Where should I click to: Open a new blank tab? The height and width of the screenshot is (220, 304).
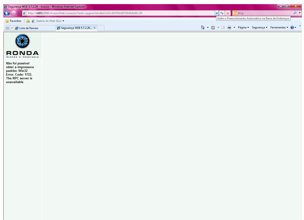click(101, 28)
